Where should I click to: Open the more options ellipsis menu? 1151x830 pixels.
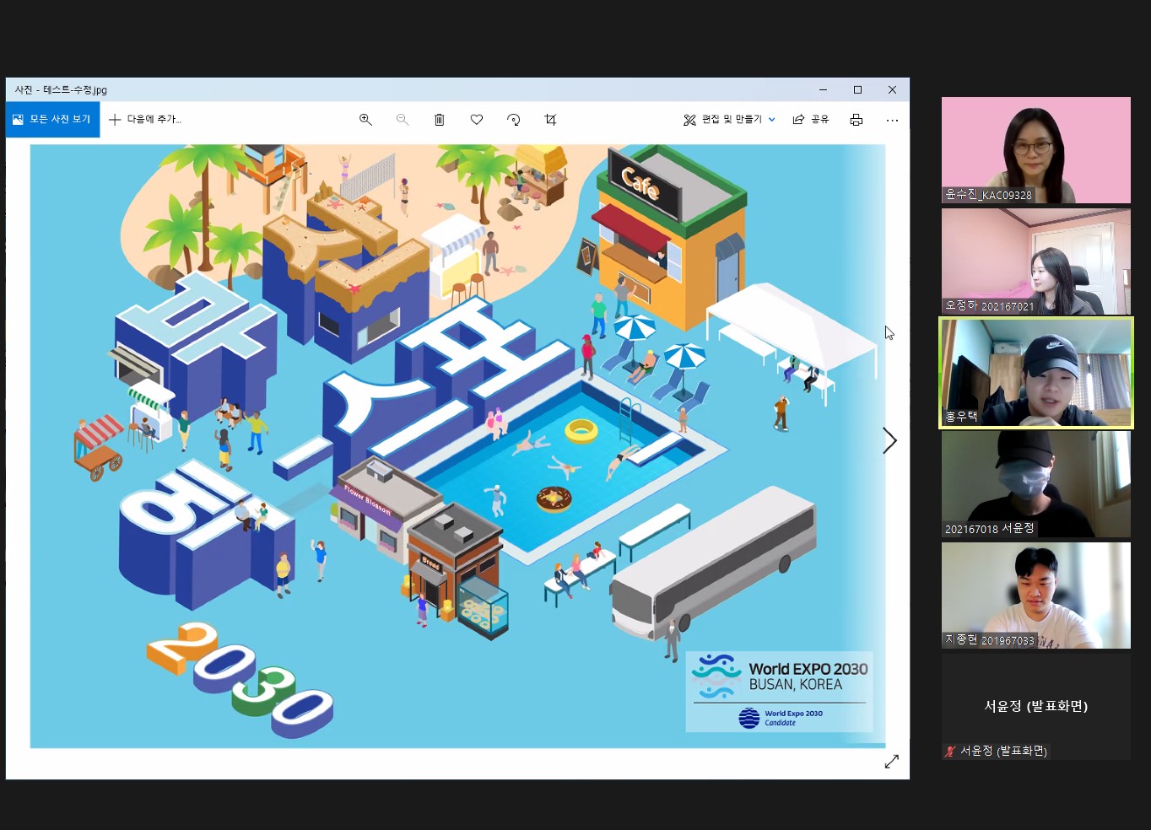[892, 120]
